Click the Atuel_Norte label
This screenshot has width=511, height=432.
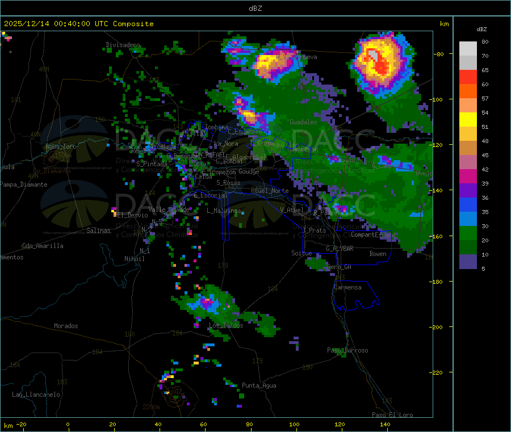pyautogui.click(x=270, y=191)
